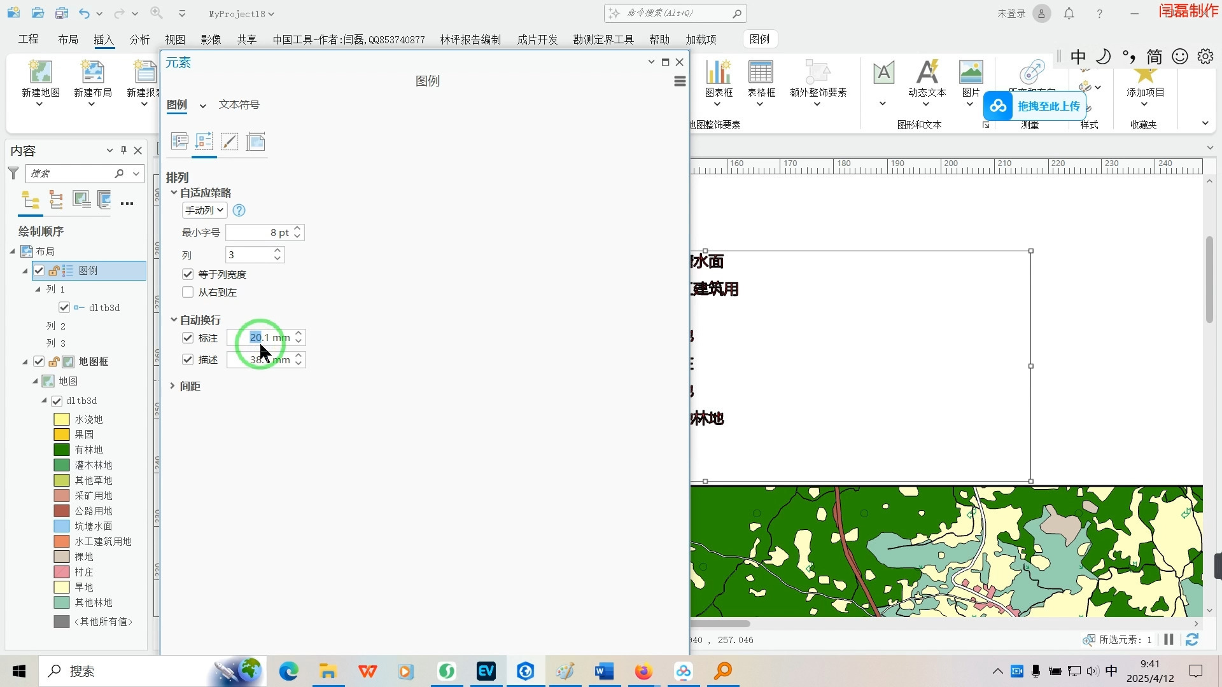Switch to the 文本符号 tab

239,104
